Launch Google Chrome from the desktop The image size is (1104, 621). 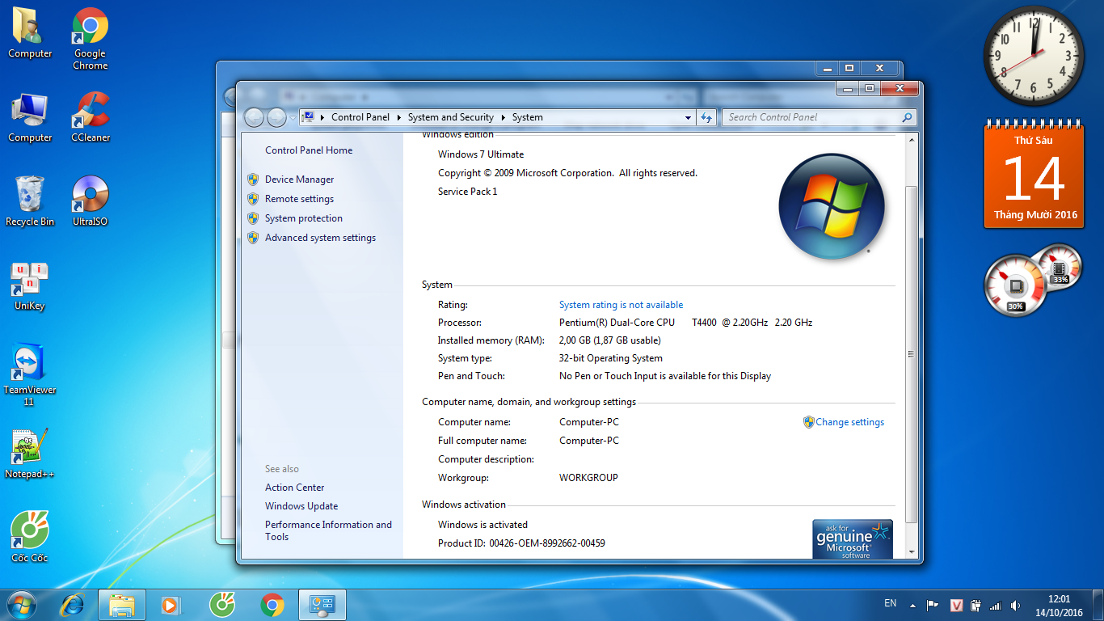(90, 39)
